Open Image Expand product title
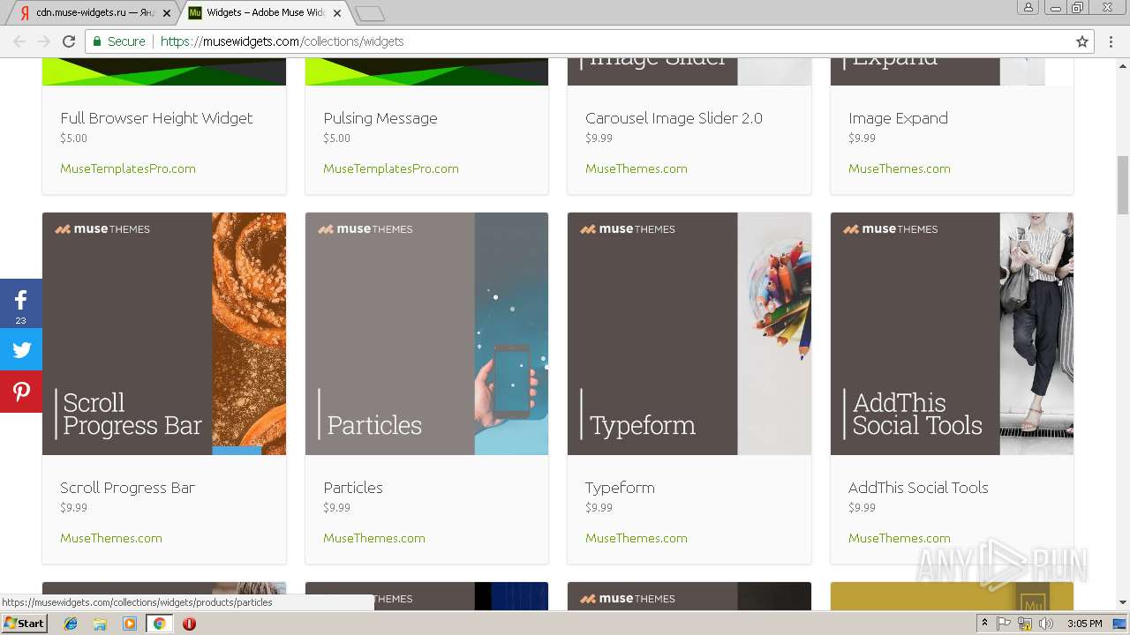 pos(898,118)
